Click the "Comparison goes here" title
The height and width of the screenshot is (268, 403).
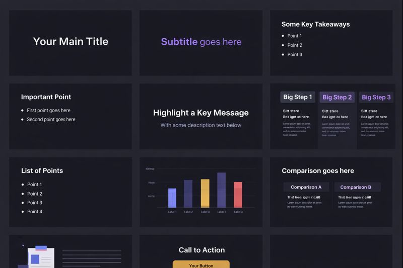318,171
